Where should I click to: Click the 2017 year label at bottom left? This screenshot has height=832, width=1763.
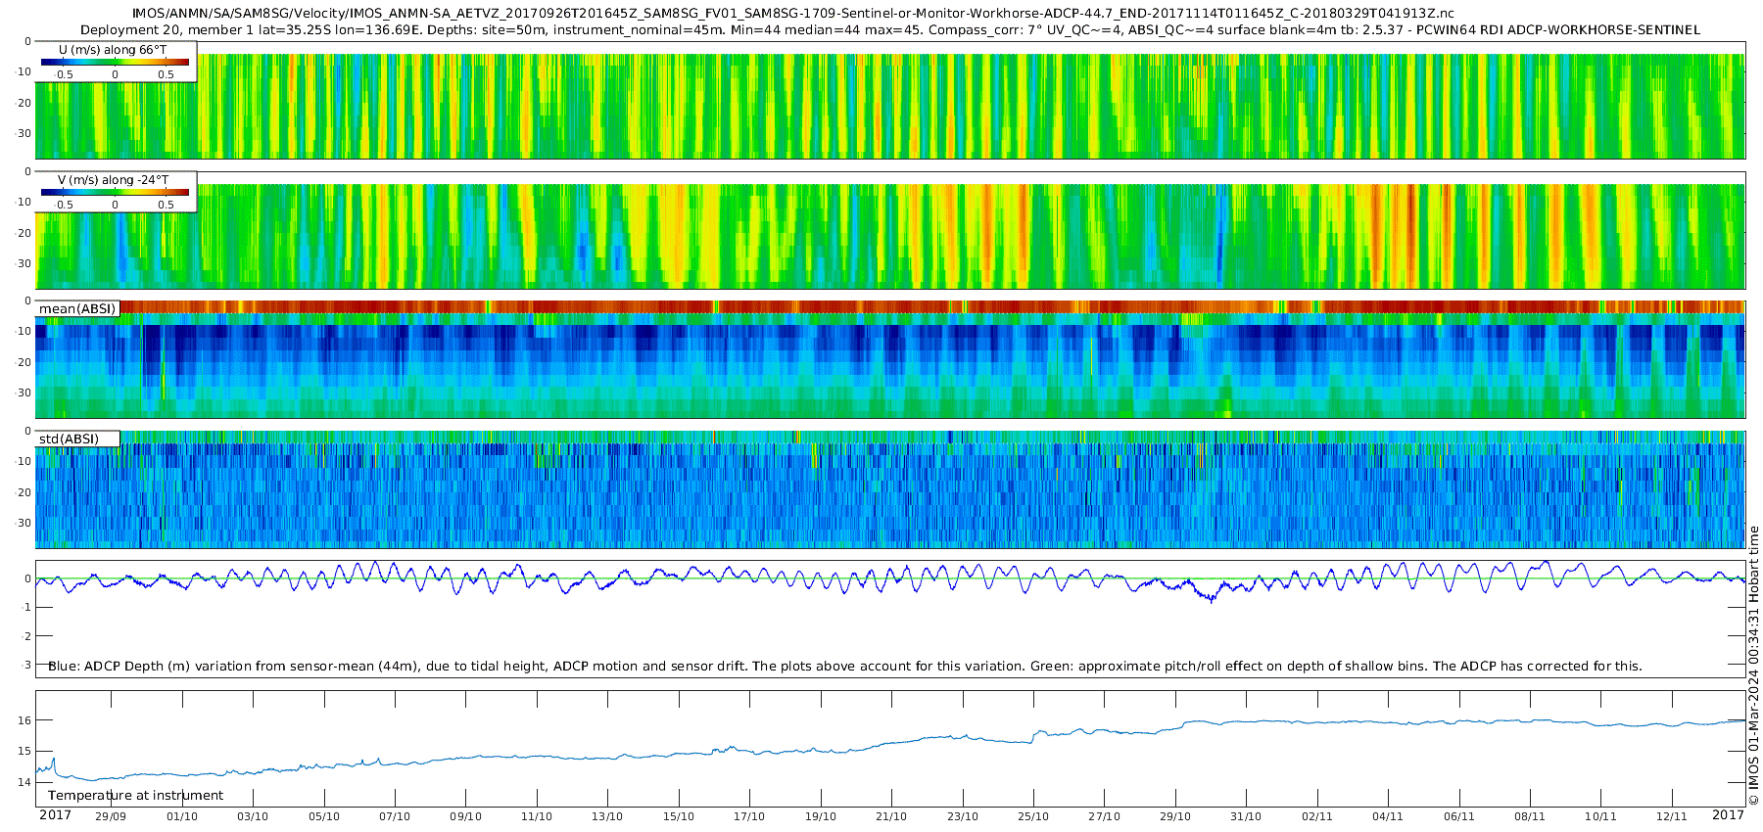click(55, 815)
